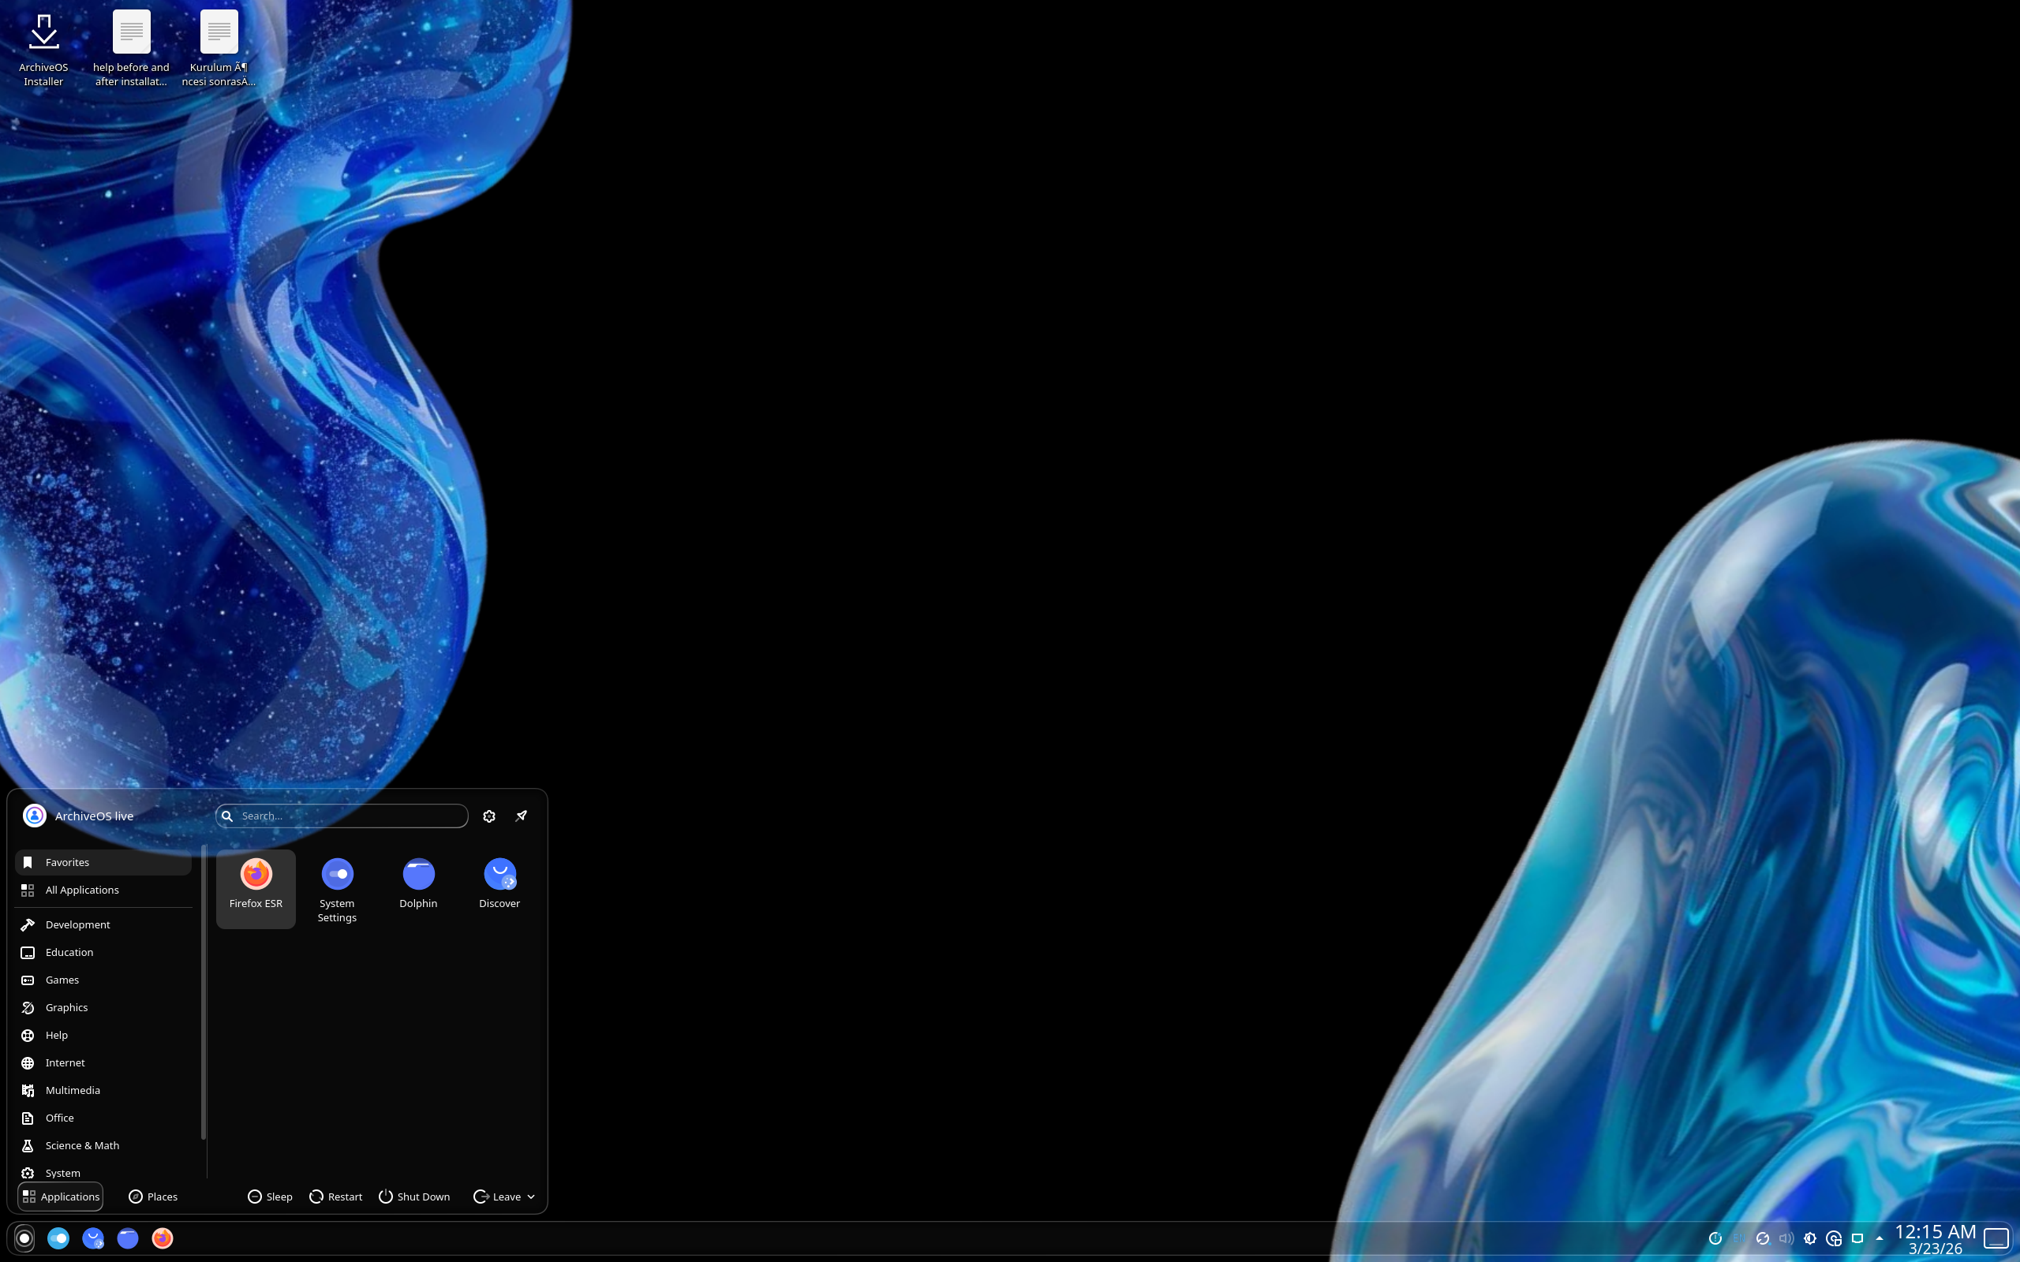This screenshot has height=1262, width=2020.
Task: Pin the launcher open with pin icon
Action: [521, 816]
